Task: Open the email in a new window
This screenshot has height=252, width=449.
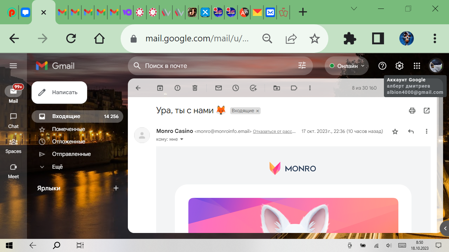Action: point(427,111)
